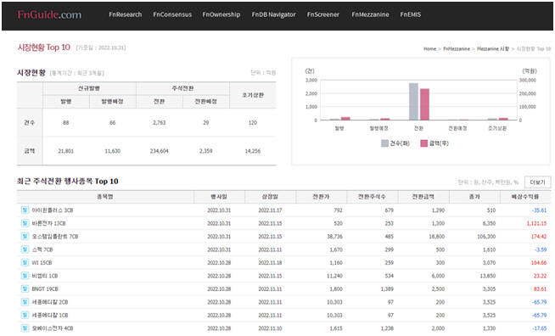Click the 더보기 button
555x336 pixels.
[538, 182]
